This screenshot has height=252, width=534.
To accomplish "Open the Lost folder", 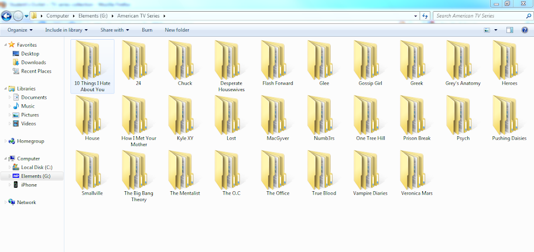I will point(231,118).
